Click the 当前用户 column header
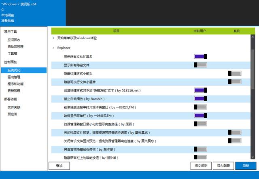 [200, 31]
